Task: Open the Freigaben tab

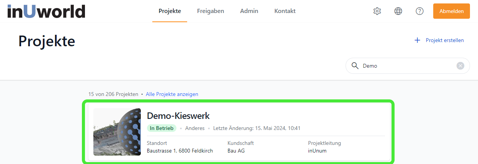Action: click(x=210, y=11)
